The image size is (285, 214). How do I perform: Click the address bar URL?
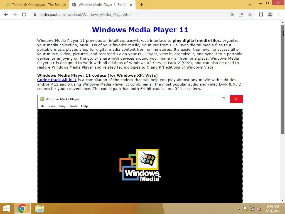pyautogui.click(x=85, y=14)
